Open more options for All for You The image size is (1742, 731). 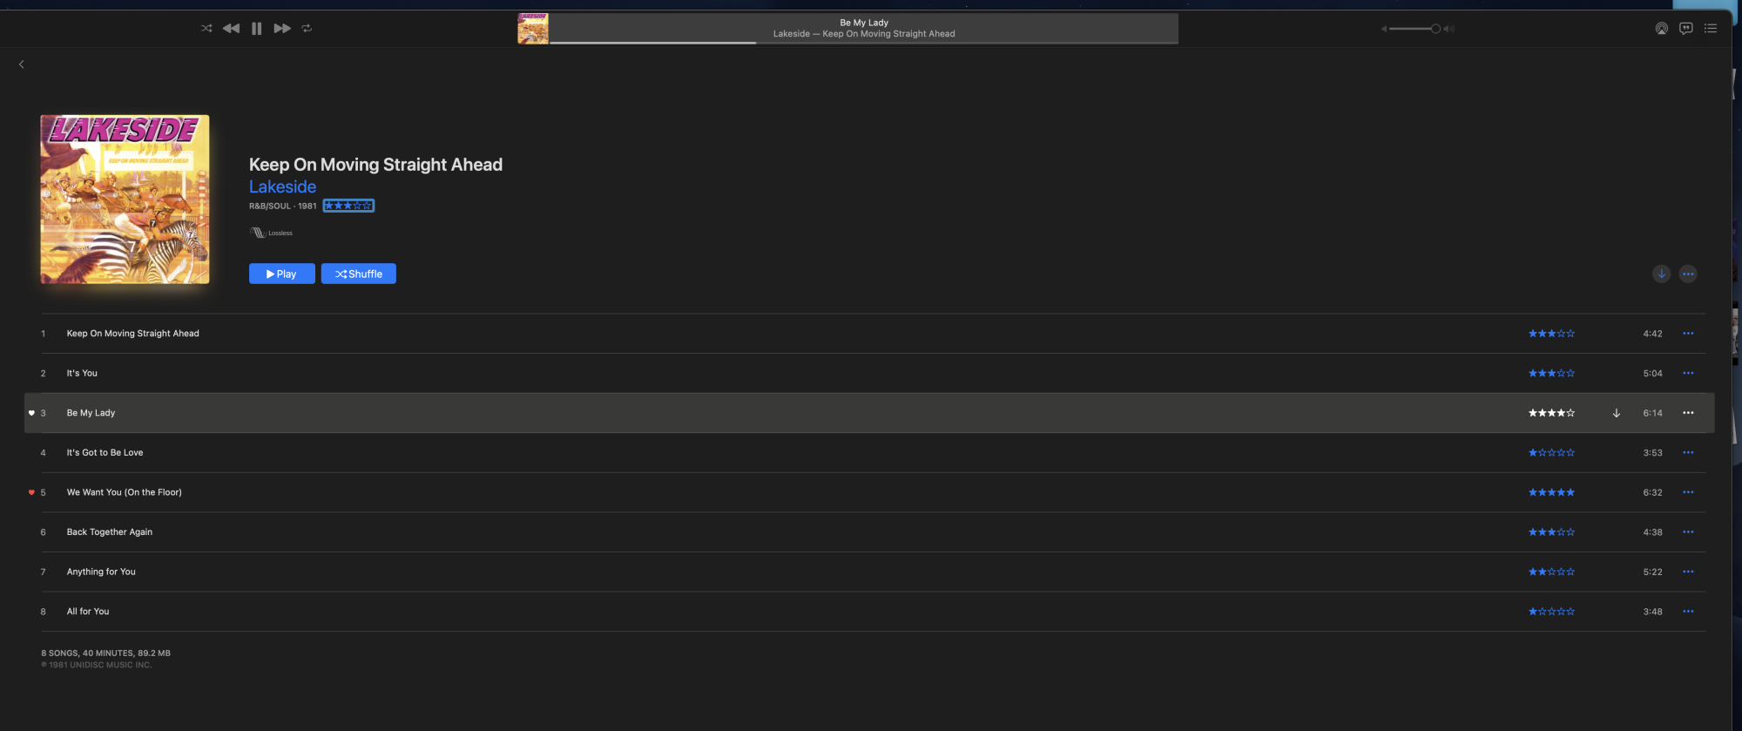(x=1688, y=612)
